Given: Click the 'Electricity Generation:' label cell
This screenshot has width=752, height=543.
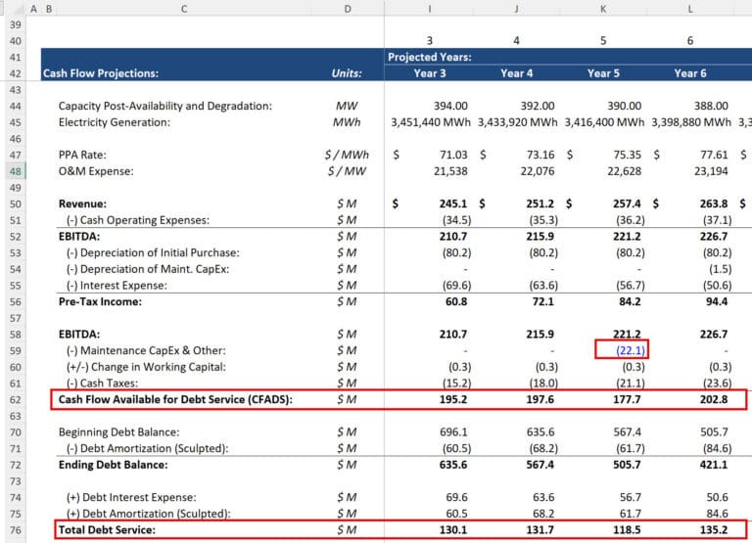Looking at the screenshot, I should tap(115, 122).
